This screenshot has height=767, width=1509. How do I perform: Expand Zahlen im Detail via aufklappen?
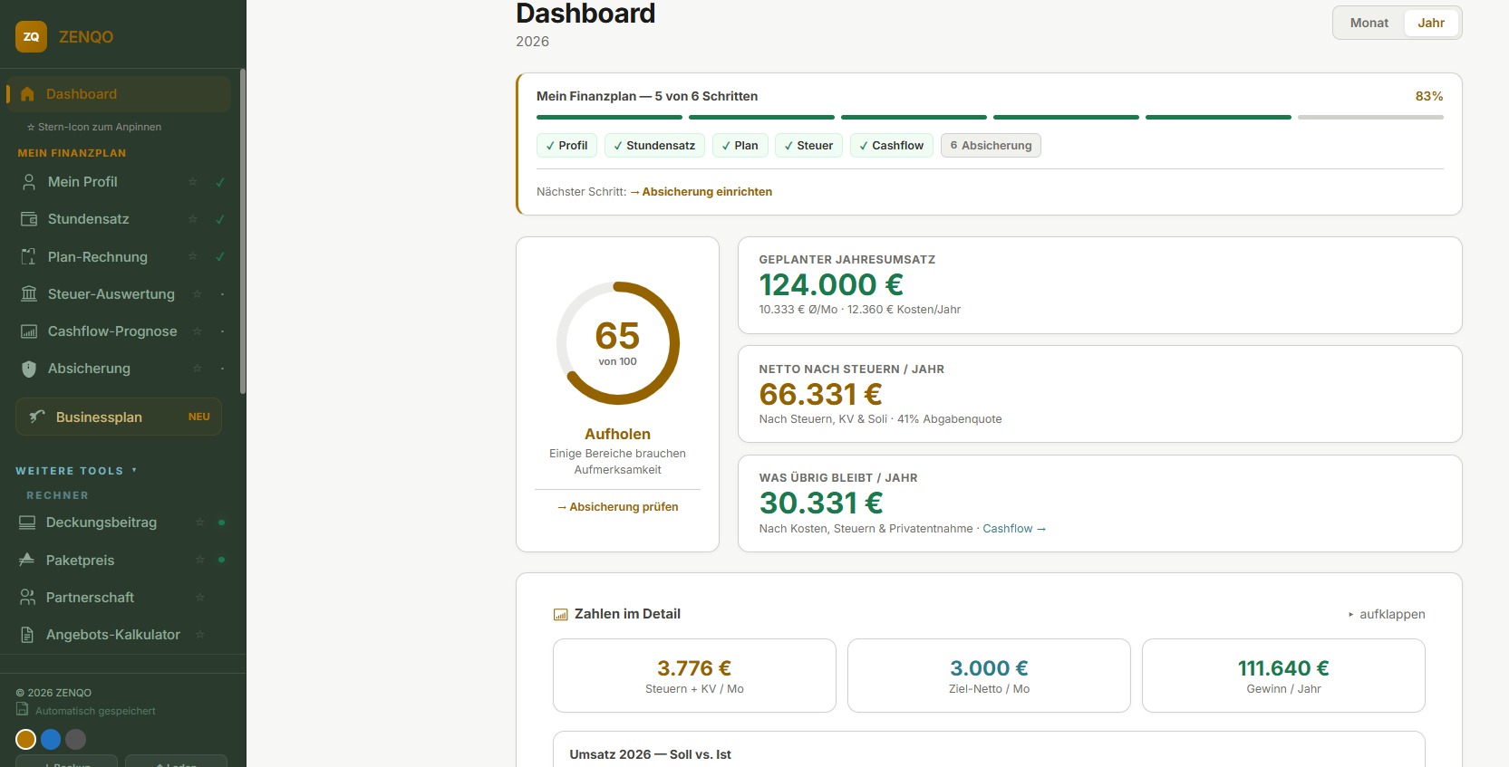(x=1386, y=614)
